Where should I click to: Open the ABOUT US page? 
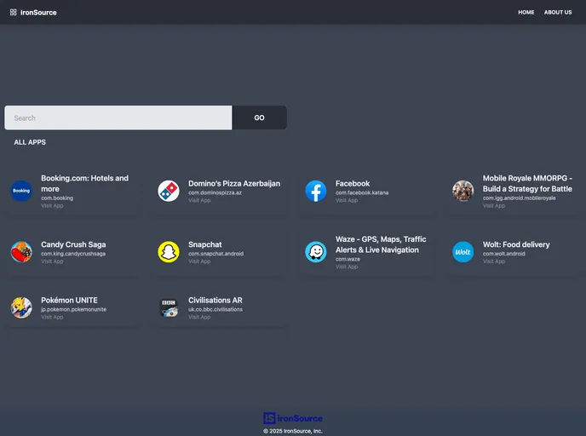click(558, 12)
